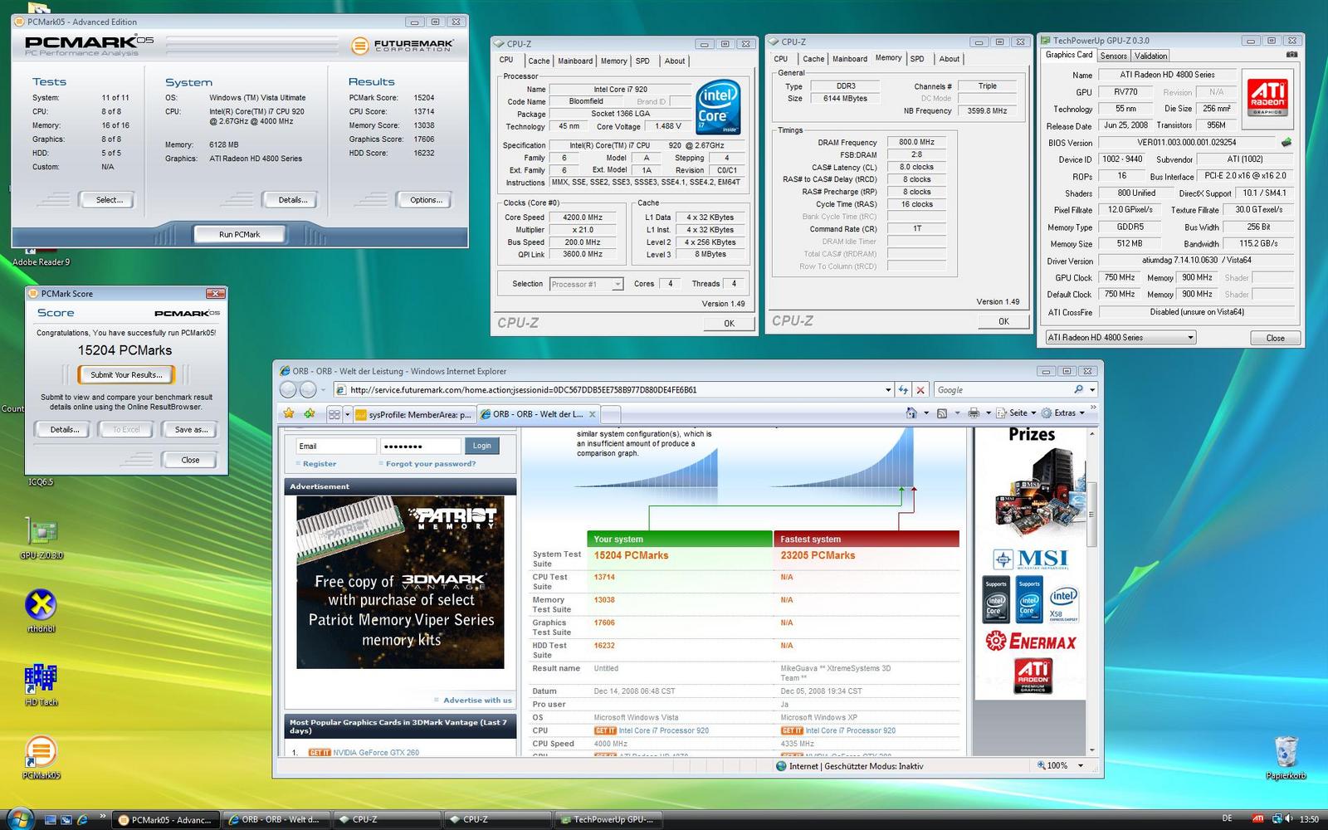Click the password field on ORB page
Viewport: 1328px width, 830px height.
click(421, 446)
